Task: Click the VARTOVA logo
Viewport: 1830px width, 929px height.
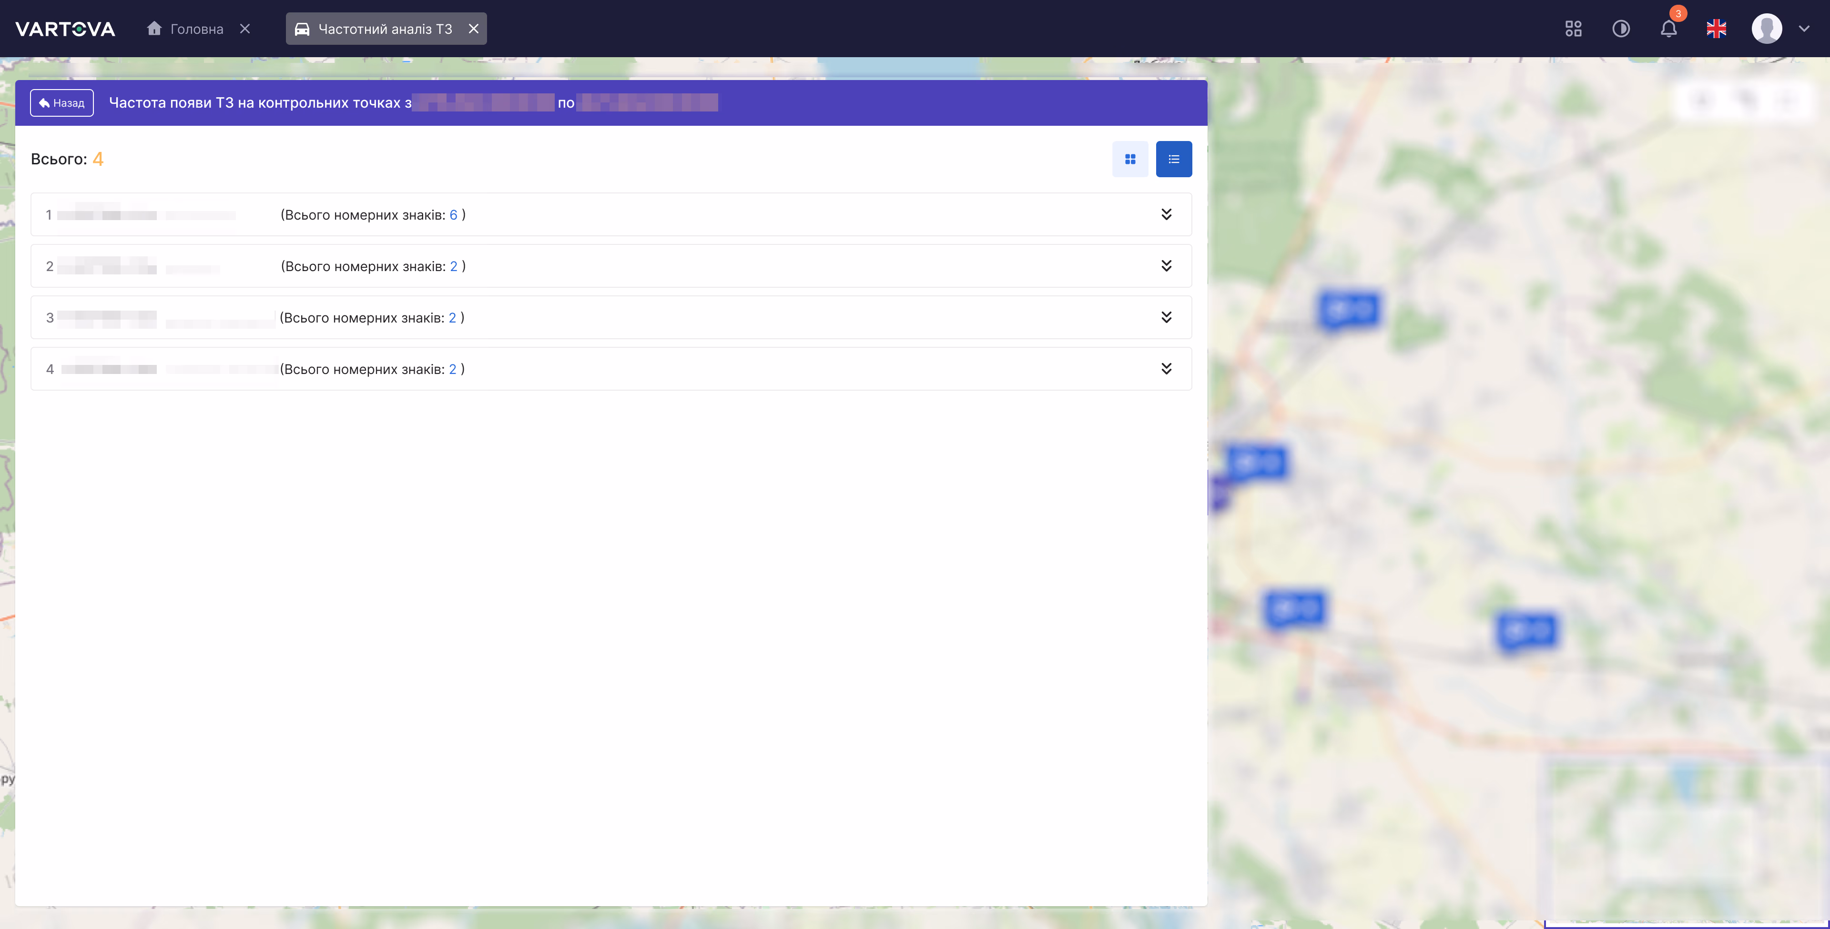Action: (65, 29)
